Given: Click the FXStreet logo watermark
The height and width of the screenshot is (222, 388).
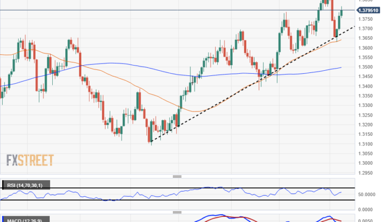Looking at the screenshot, I should (30, 161).
